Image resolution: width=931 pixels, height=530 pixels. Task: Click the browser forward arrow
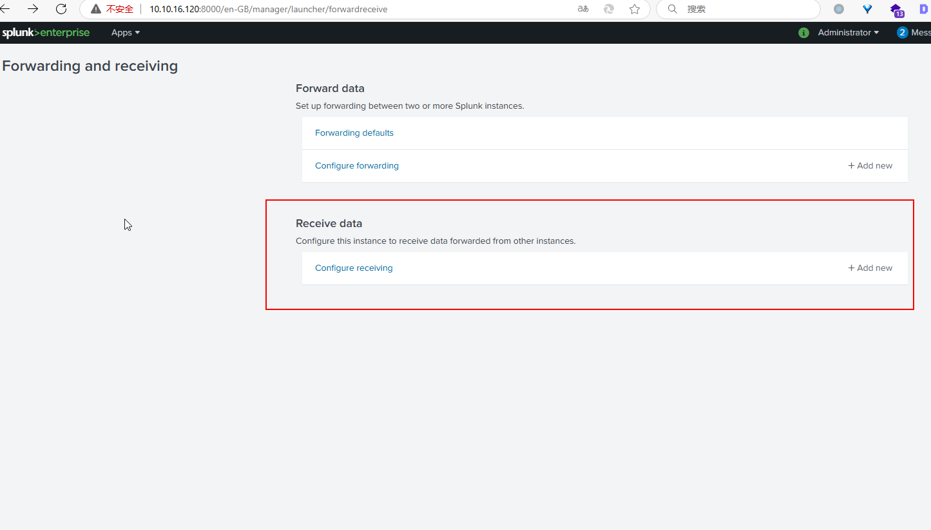click(33, 9)
